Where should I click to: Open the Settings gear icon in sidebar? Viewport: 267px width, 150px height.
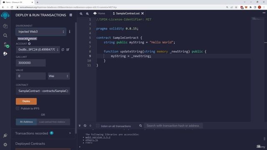[5, 145]
